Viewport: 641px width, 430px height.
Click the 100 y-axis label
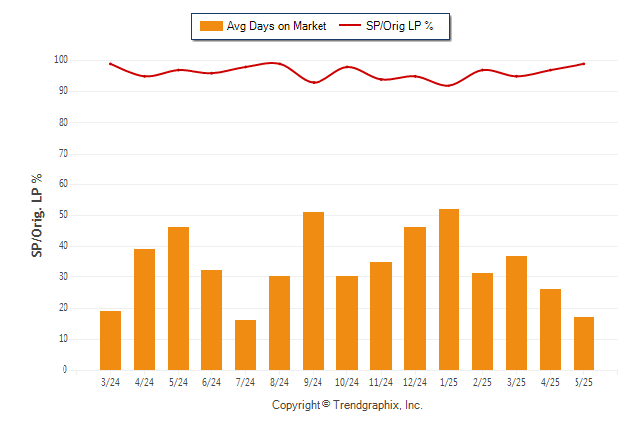[61, 60]
